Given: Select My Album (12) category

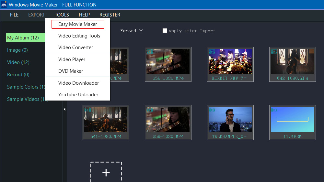Looking at the screenshot, I should click(26, 38).
